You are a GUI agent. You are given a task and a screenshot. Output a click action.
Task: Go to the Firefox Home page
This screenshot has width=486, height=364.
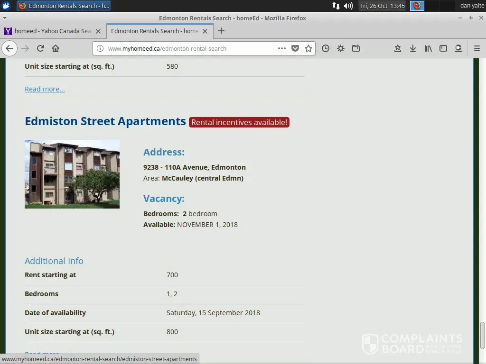pos(56,48)
